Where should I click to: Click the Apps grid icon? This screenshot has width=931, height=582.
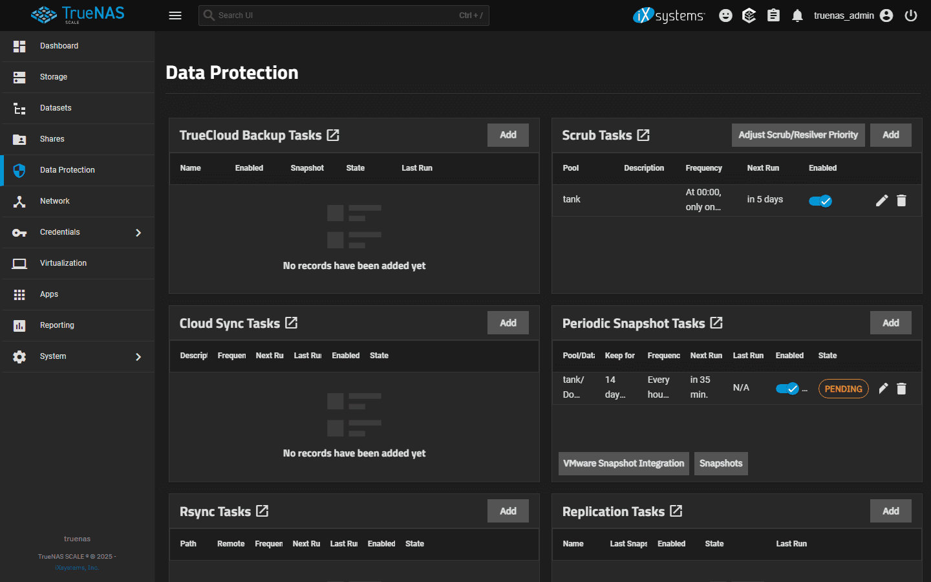pyautogui.click(x=19, y=294)
